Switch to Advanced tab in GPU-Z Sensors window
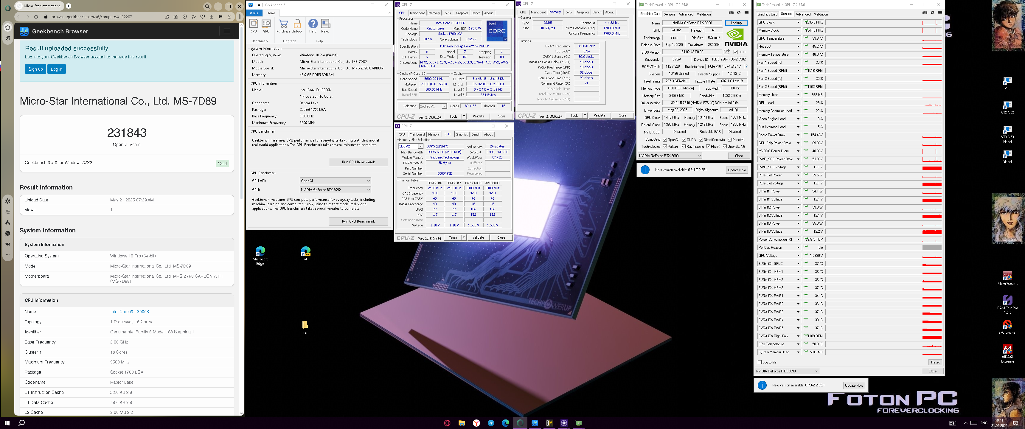Image resolution: width=1025 pixels, height=429 pixels. 803,14
